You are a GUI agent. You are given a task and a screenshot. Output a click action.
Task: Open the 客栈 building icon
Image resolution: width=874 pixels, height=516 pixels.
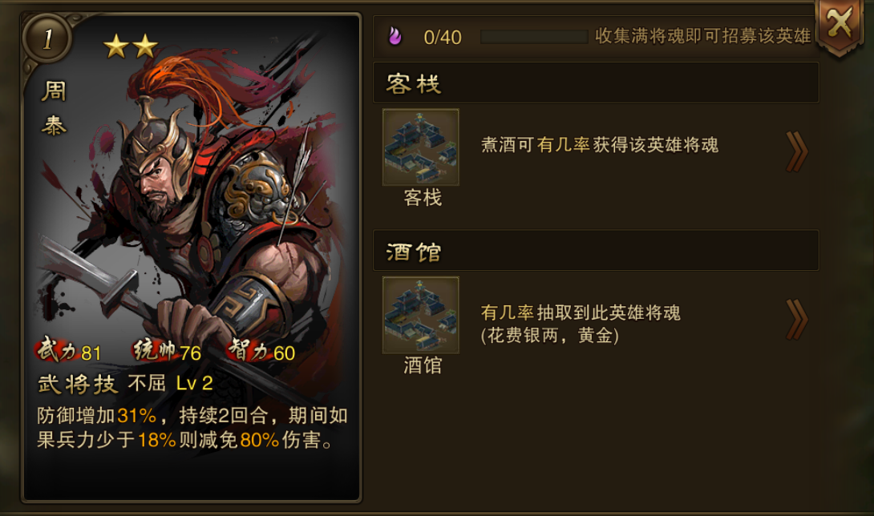[421, 147]
